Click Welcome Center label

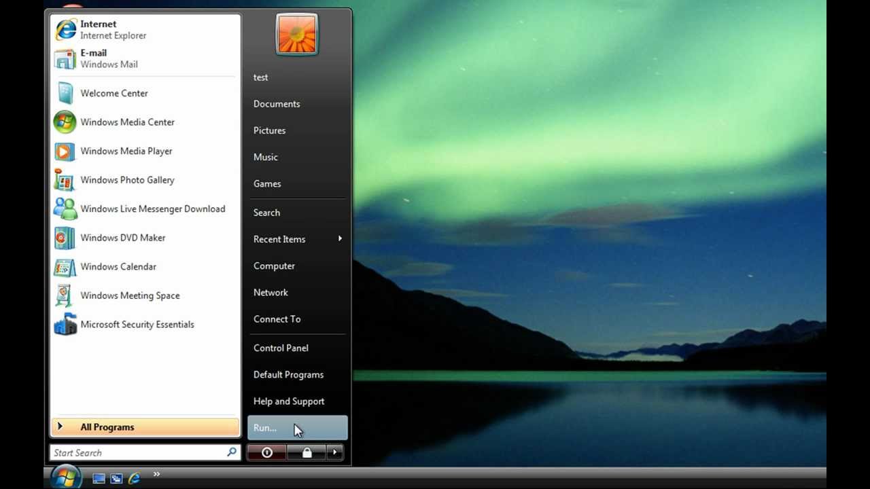tap(114, 93)
